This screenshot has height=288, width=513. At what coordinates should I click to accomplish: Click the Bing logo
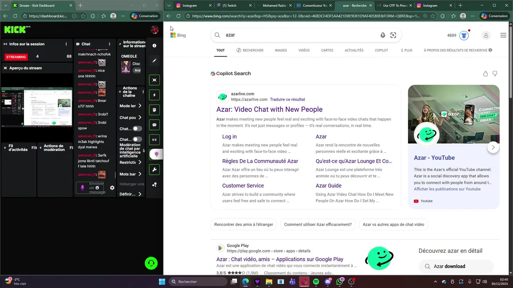[x=178, y=35]
